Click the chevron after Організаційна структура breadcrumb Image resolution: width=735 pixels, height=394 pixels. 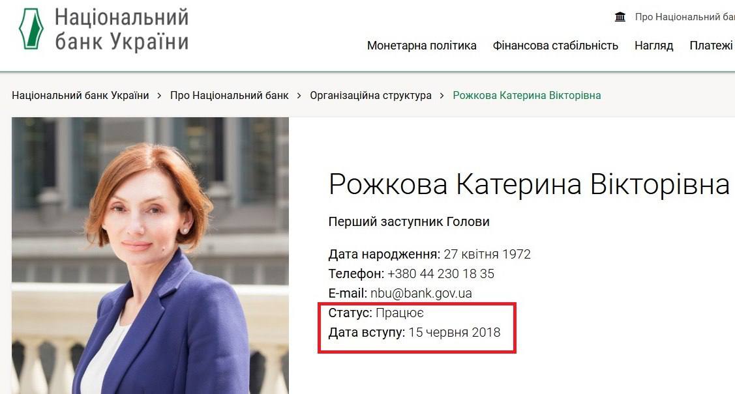click(442, 96)
